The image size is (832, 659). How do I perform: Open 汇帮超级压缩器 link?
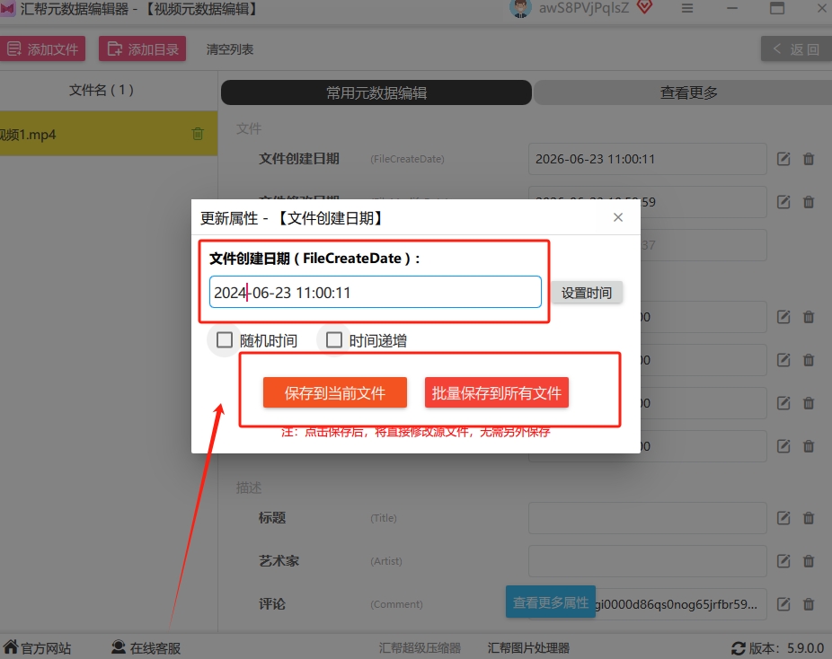[420, 648]
